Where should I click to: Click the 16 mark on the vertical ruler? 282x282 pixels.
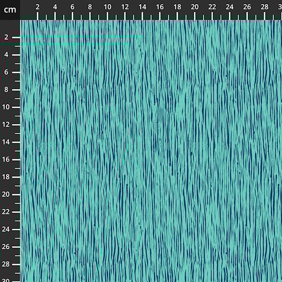pyautogui.click(x=6, y=159)
